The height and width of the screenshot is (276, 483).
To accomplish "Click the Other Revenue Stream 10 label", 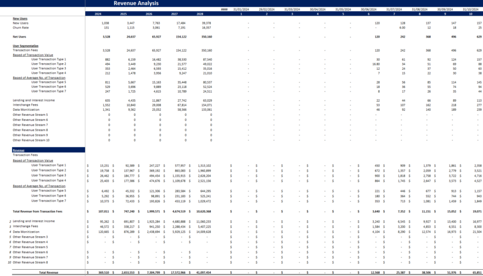I will 31,140.
